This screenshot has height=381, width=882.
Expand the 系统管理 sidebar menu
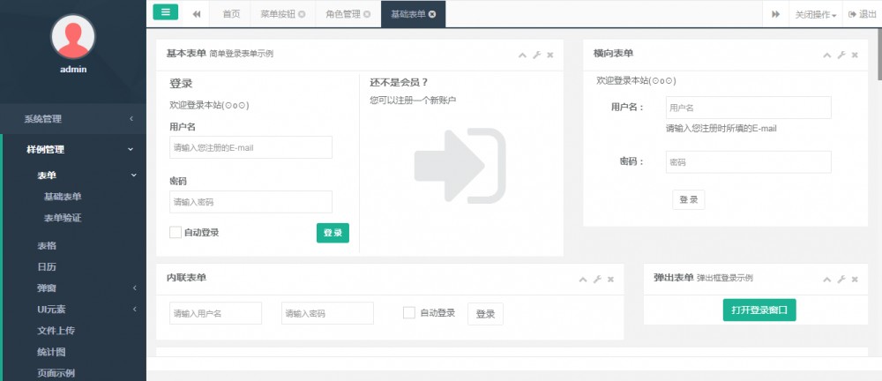tap(73, 119)
